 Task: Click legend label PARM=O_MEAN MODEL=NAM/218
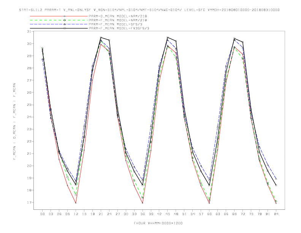pos(118,16)
